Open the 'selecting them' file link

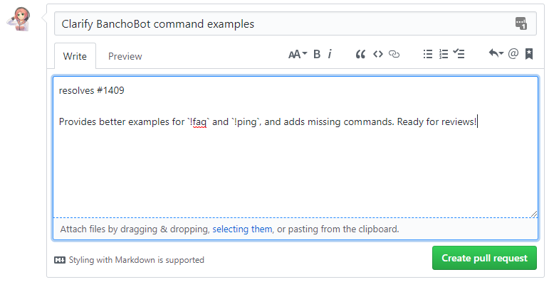click(242, 229)
